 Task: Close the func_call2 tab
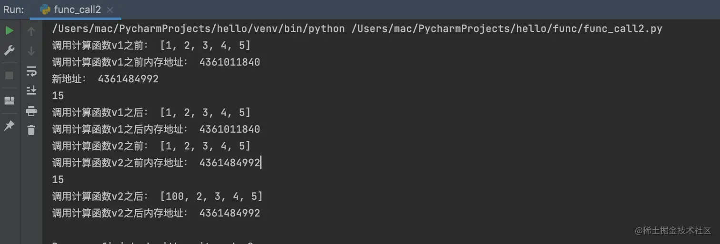coord(110,10)
